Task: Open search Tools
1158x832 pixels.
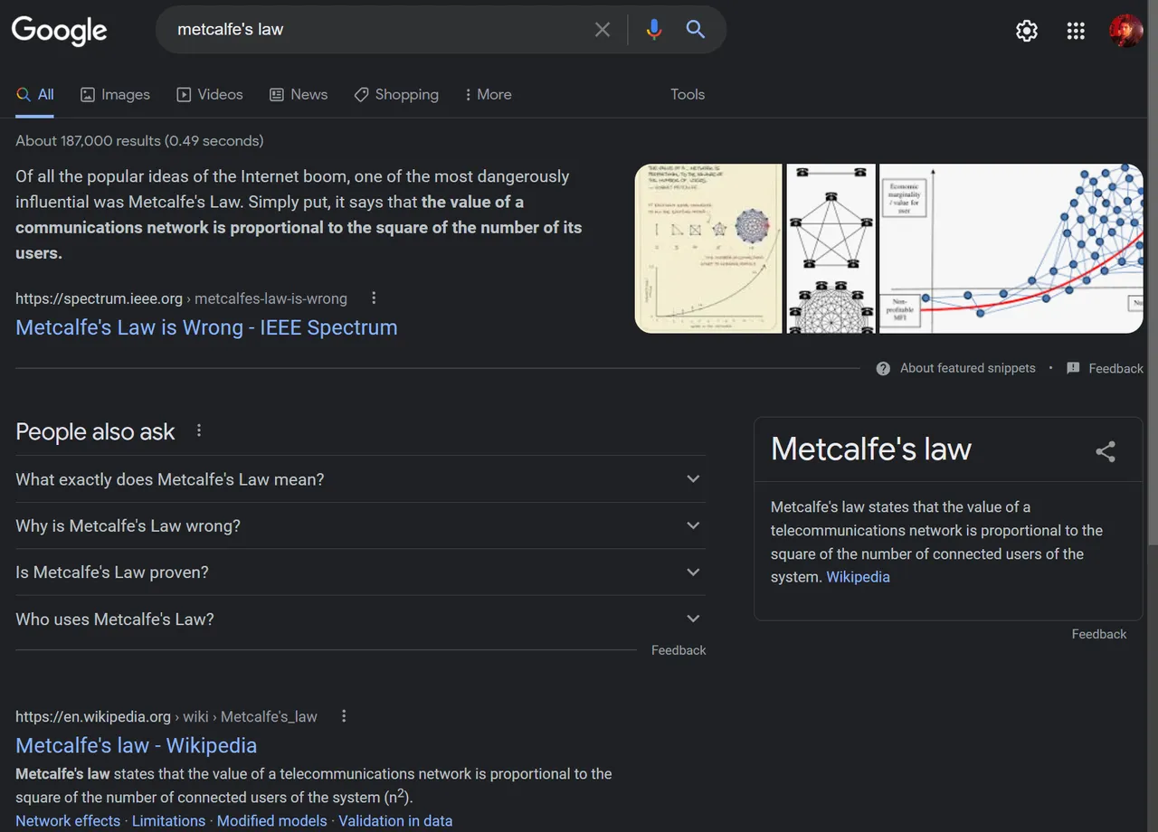Action: point(688,94)
